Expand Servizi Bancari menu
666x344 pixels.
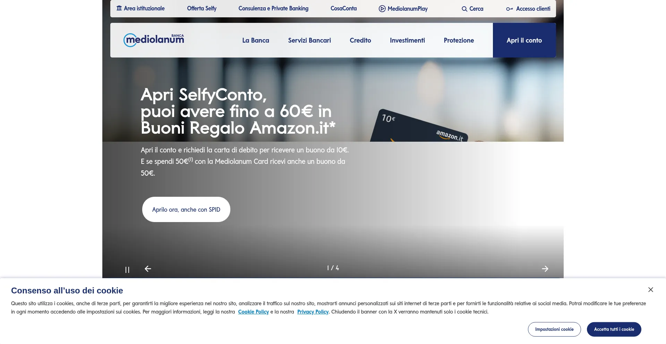click(309, 40)
